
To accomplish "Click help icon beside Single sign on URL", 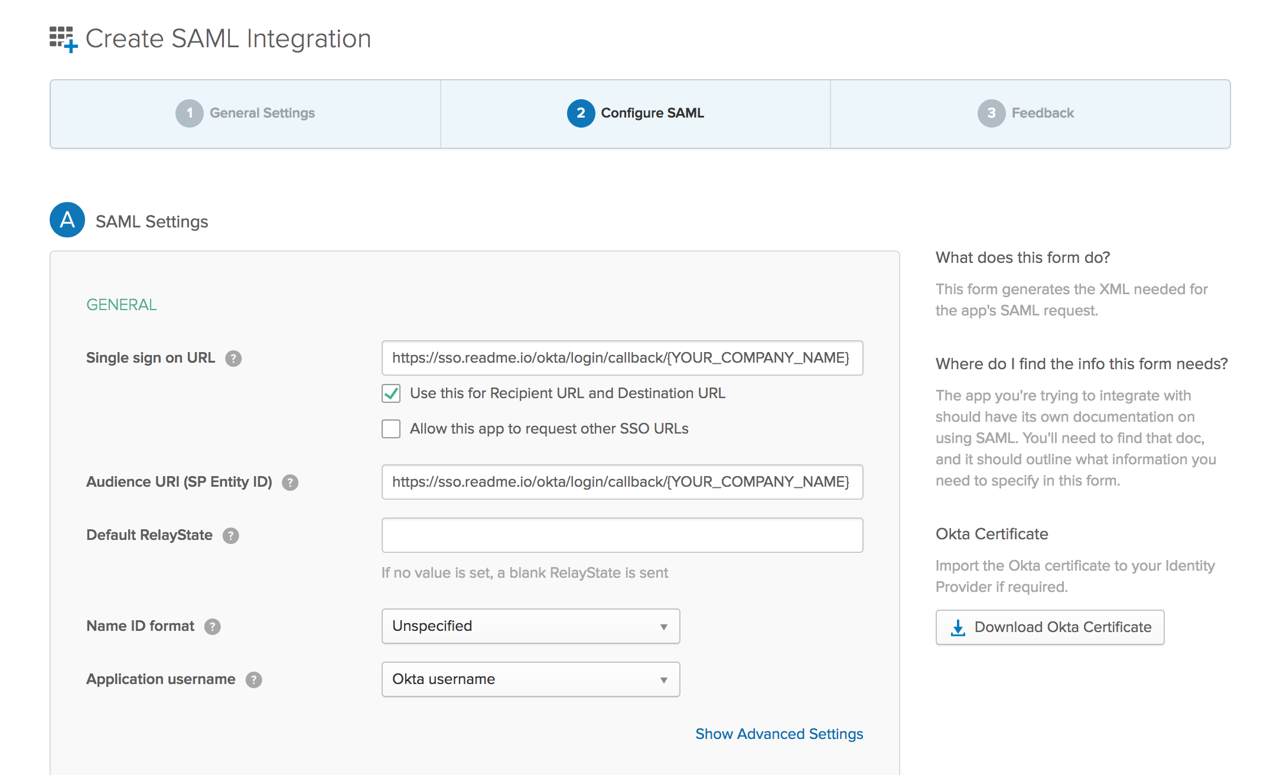I will 233,359.
